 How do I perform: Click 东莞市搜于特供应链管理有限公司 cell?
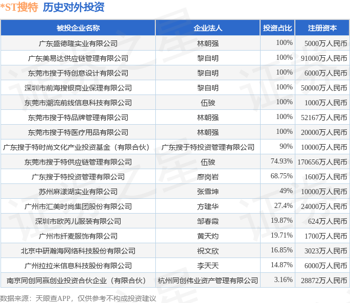78,162
